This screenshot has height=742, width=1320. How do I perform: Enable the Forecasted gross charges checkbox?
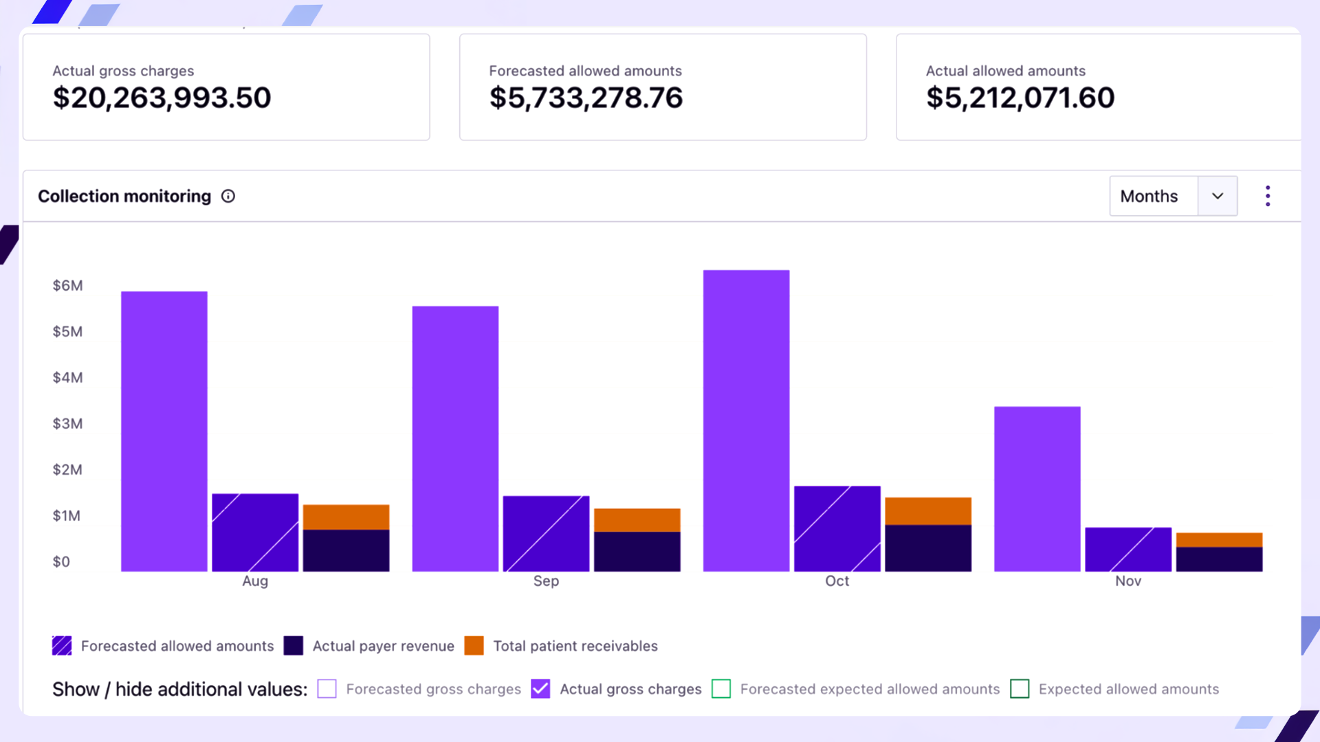click(x=327, y=689)
